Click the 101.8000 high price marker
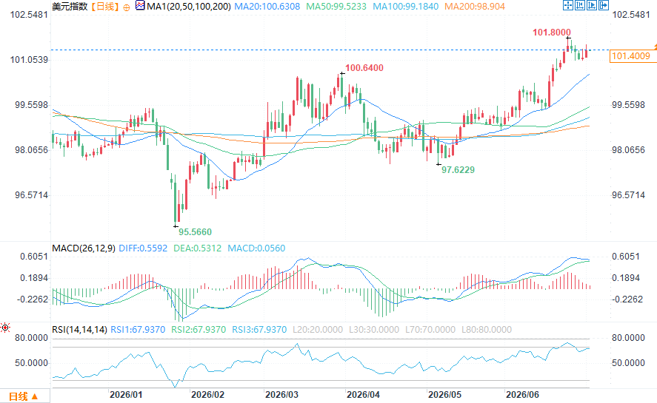Screen dimensions: 657x403 coord(551,33)
